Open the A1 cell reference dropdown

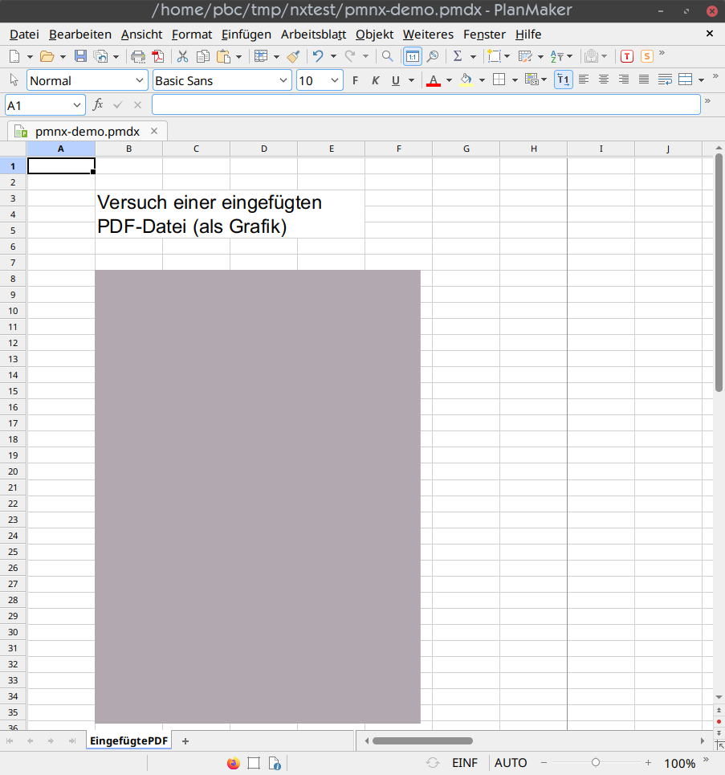coord(76,105)
